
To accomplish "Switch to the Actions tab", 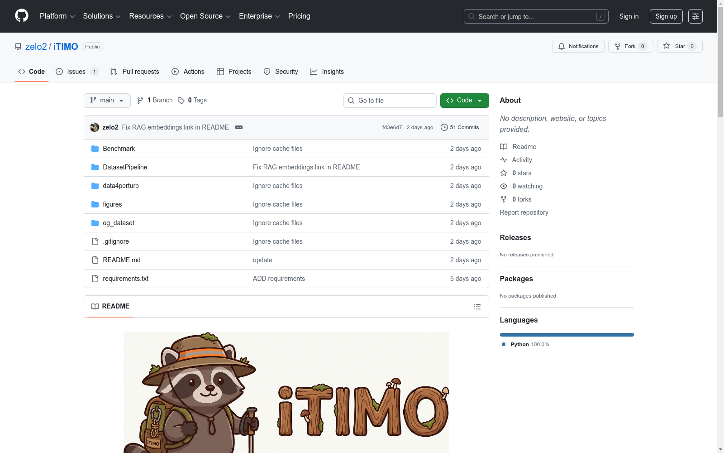I will pyautogui.click(x=188, y=72).
